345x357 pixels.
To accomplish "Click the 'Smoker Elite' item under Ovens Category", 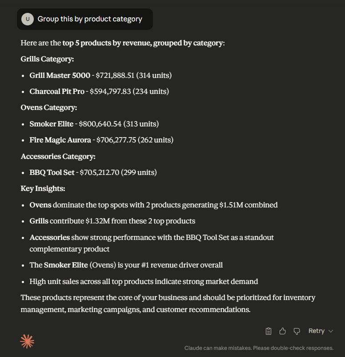I will tap(52, 124).
